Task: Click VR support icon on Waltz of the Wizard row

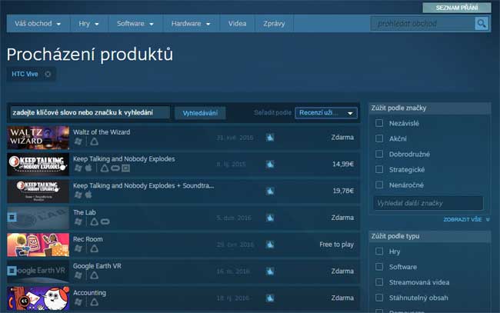Action: tap(270, 138)
